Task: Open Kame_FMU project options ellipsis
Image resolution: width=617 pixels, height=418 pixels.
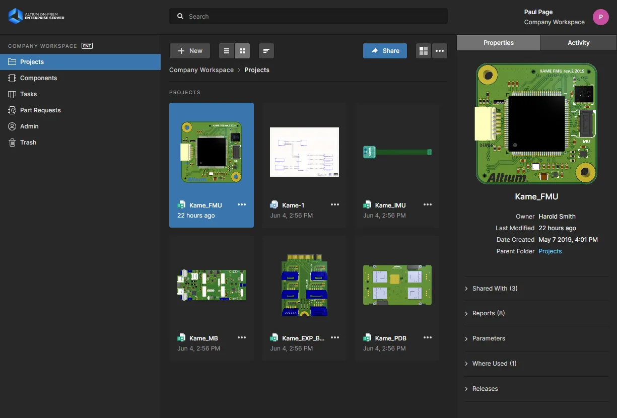Action: 242,204
